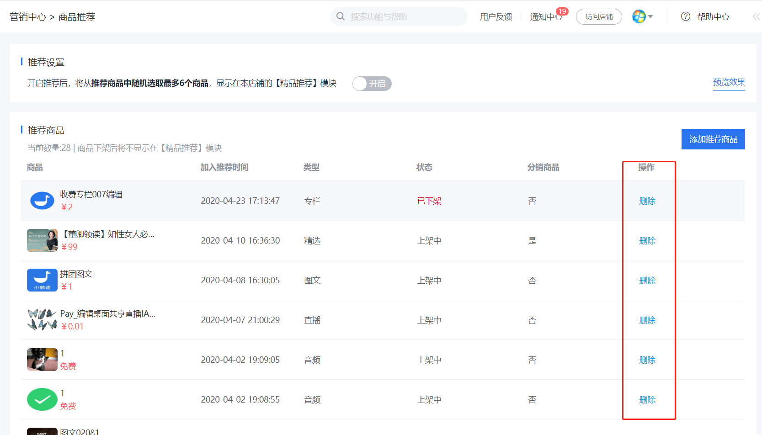
Task: Click price ¥0.01 text
Action: pyautogui.click(x=72, y=326)
